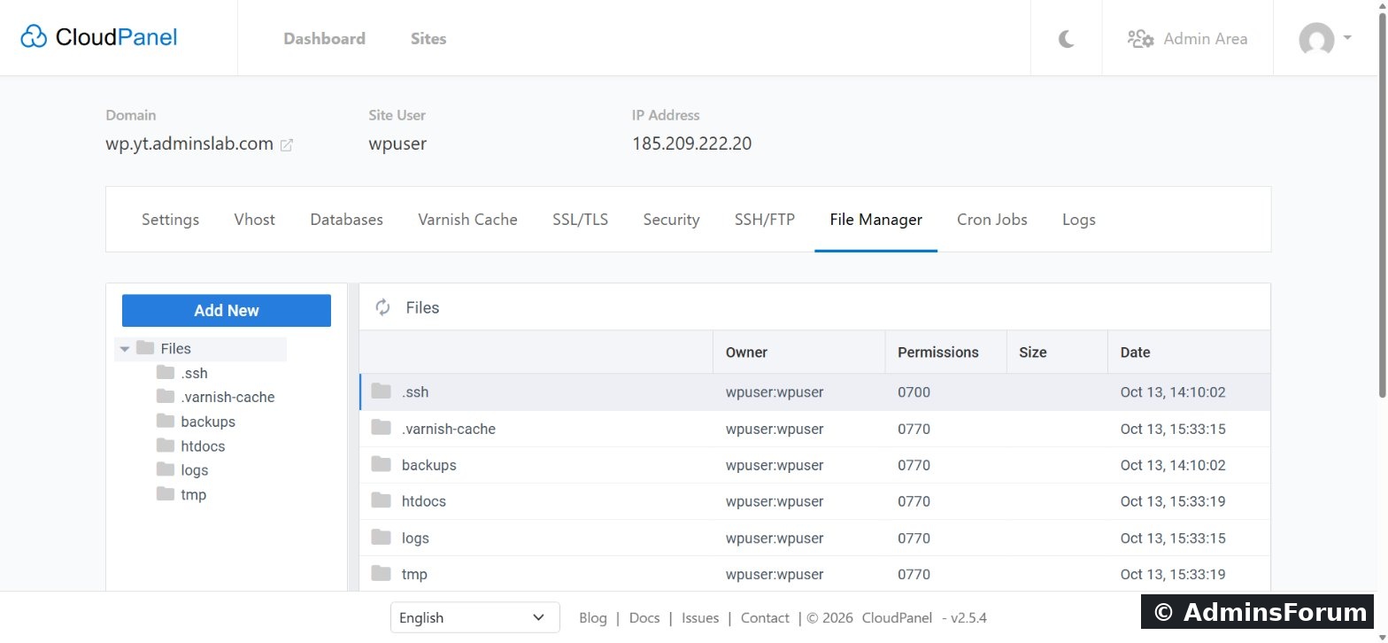Click the htdocs date Oct 13, 15:33:19
This screenshot has width=1388, height=643.
point(1173,501)
